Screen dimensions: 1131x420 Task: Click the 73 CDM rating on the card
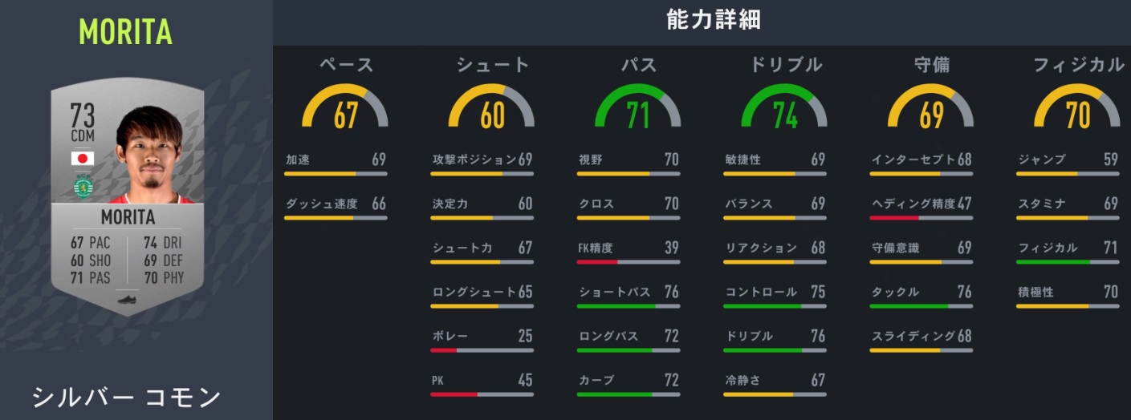(x=82, y=122)
